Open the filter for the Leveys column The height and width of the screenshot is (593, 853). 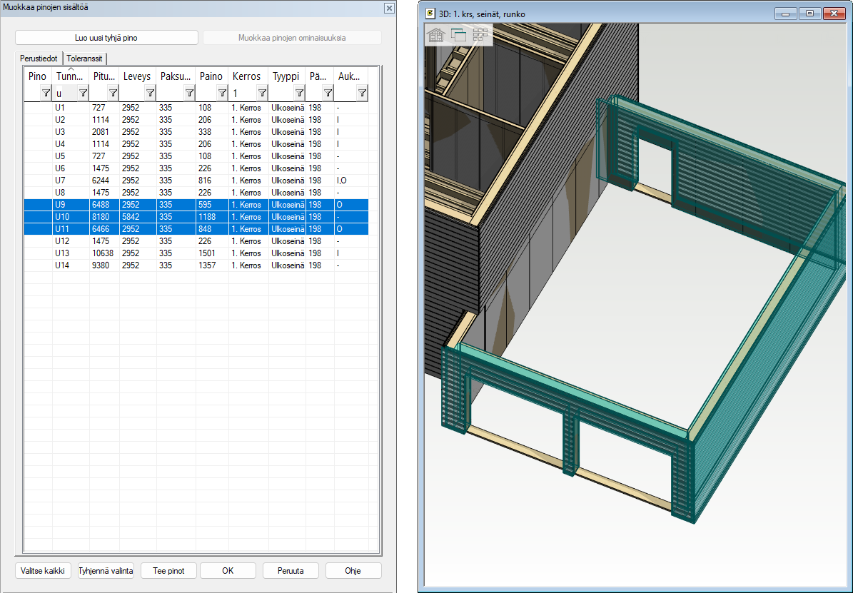coord(150,93)
